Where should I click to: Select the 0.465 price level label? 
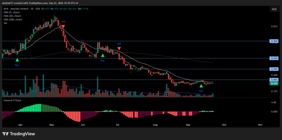[274, 79]
